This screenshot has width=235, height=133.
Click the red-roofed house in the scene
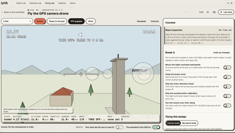coord(62,97)
